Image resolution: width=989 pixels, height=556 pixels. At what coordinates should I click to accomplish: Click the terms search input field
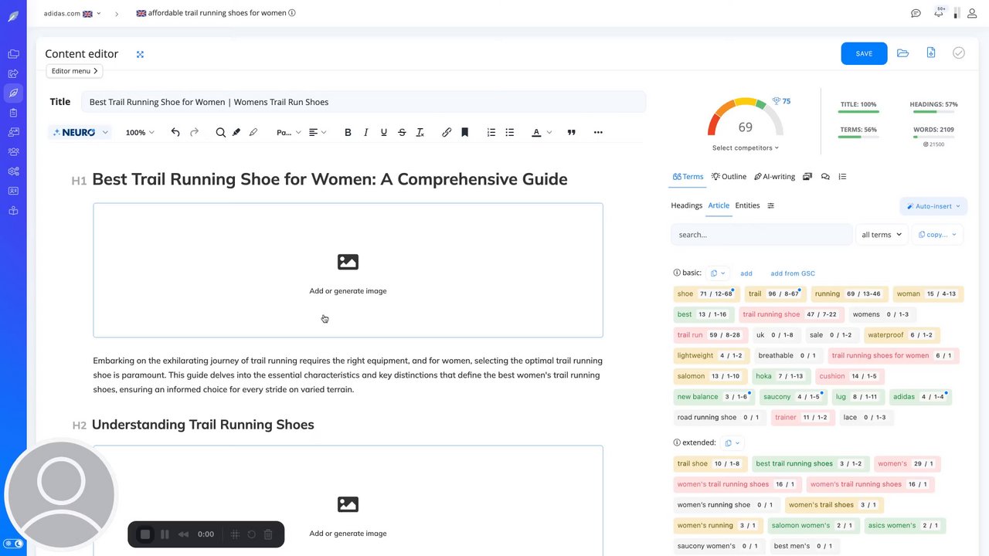761,235
